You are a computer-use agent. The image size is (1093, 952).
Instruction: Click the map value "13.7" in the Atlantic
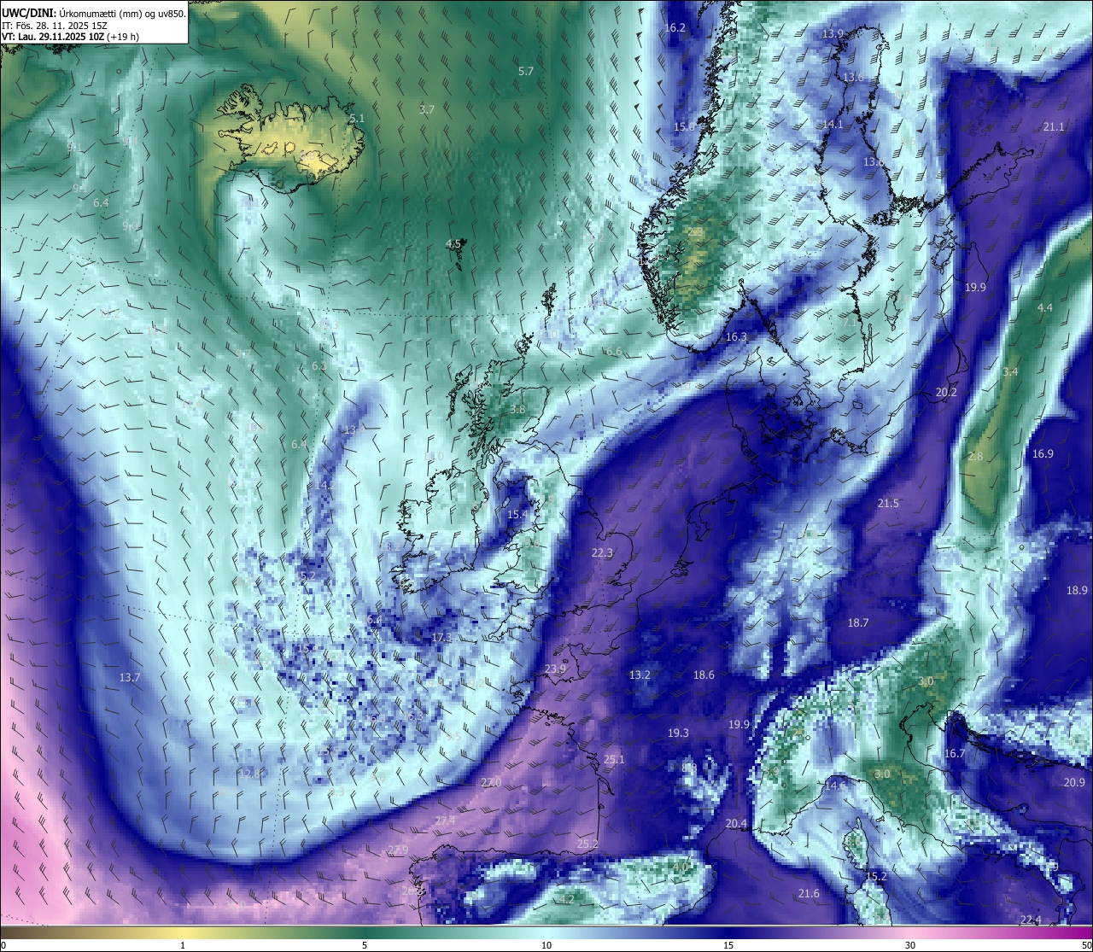point(129,677)
